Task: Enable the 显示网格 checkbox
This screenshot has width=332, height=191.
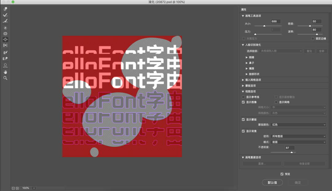Action: pos(276,102)
